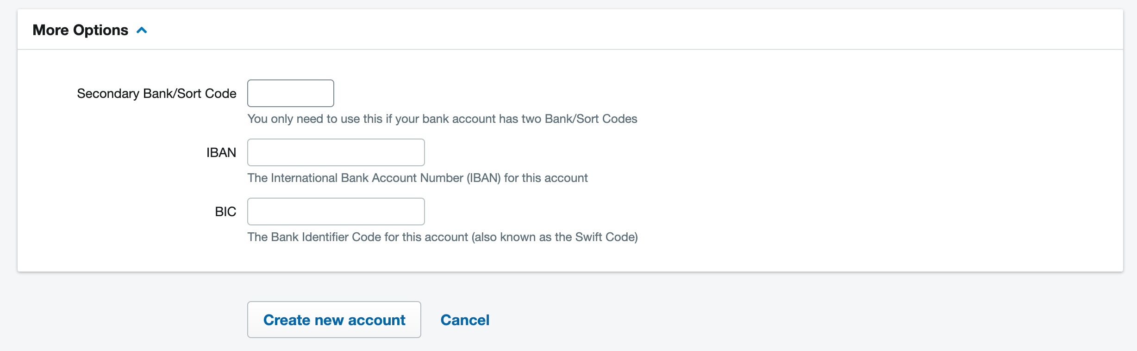The height and width of the screenshot is (351, 1137).
Task: Click the Create new account button
Action: coord(334,319)
